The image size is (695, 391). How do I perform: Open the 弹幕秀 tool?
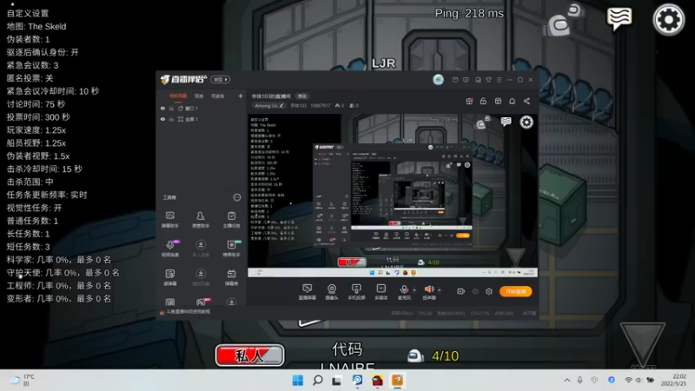[x=231, y=277]
